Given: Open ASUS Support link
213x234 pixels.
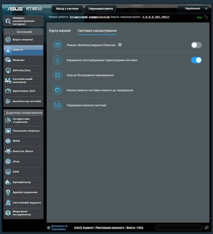Looking at the screenshot, I should 84,228.
